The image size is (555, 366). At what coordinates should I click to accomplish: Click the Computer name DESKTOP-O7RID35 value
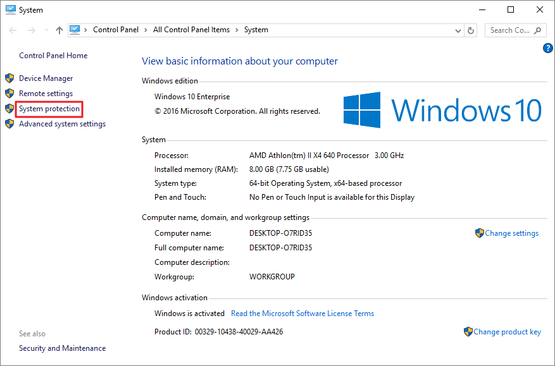[x=281, y=233]
